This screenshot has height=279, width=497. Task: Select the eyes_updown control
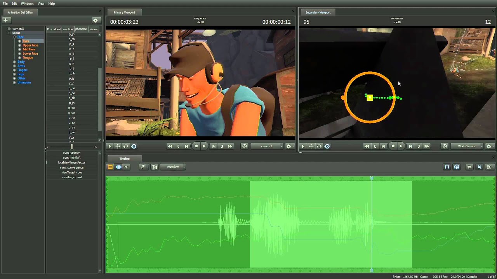pyautogui.click(x=71, y=153)
